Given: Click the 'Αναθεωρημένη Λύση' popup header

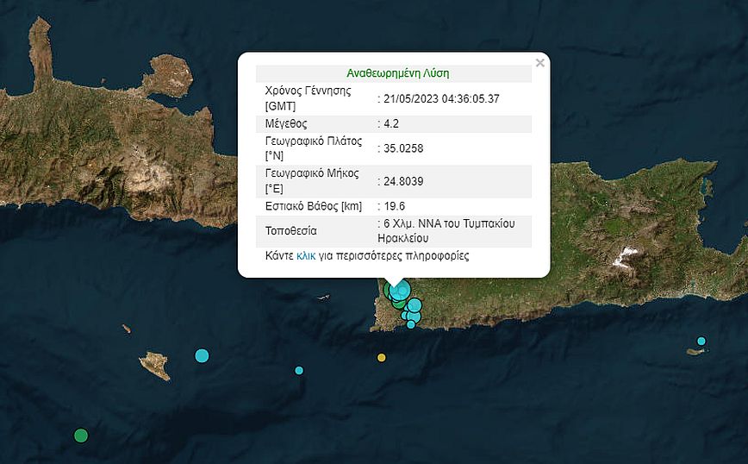Looking at the screenshot, I should click(x=397, y=73).
